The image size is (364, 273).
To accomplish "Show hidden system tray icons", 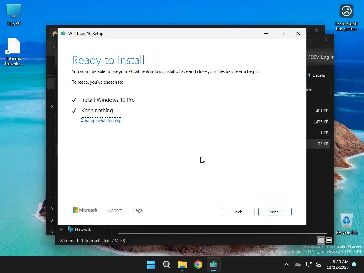I will (287, 264).
